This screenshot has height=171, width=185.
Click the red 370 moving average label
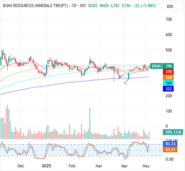(x=168, y=71)
